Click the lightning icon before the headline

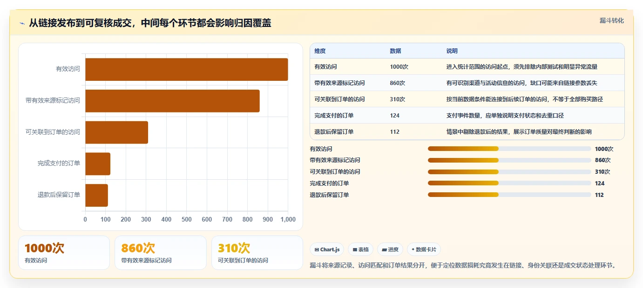coord(22,23)
